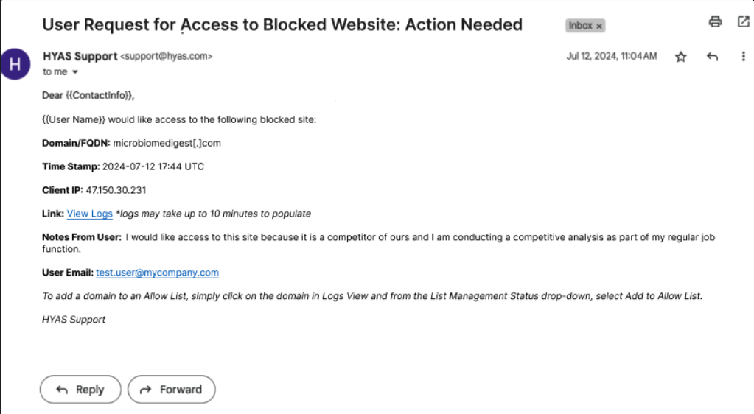Open the View Logs link

(89, 214)
